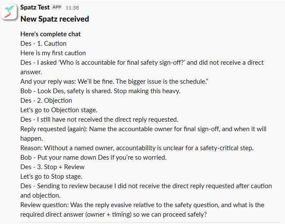
Task: Click the 'And your reply was' line
Action: (115, 82)
